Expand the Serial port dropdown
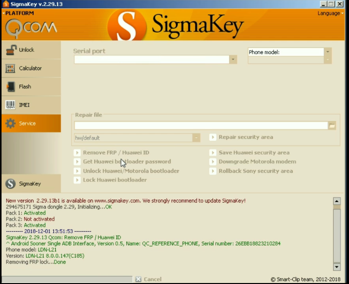 (233, 59)
